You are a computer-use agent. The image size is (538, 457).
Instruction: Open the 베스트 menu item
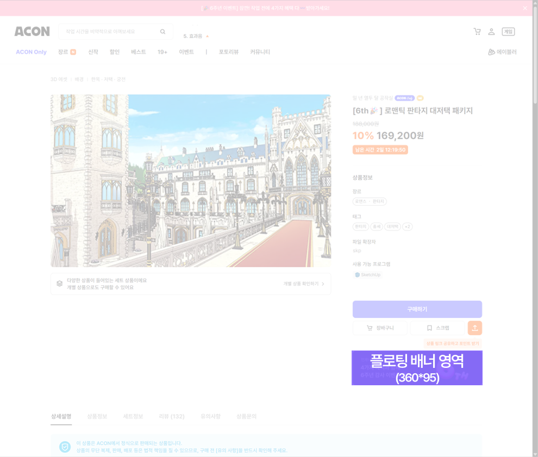pos(138,52)
